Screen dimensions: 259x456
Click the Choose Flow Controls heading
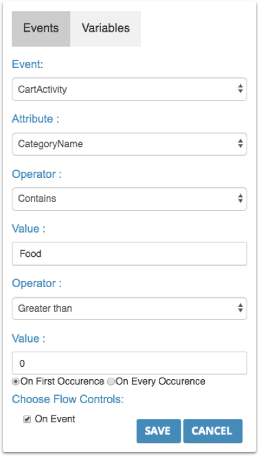68,399
